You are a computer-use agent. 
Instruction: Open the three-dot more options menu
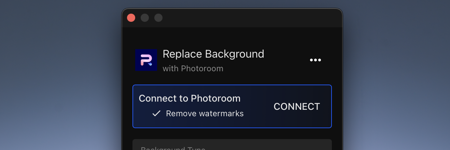pos(315,60)
